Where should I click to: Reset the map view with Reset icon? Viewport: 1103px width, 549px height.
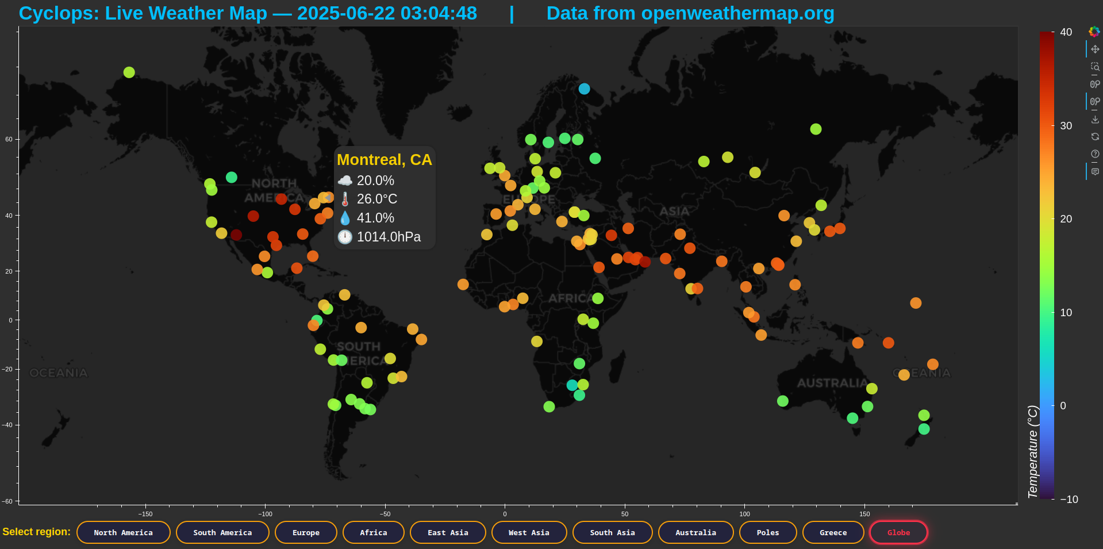pos(1095,137)
